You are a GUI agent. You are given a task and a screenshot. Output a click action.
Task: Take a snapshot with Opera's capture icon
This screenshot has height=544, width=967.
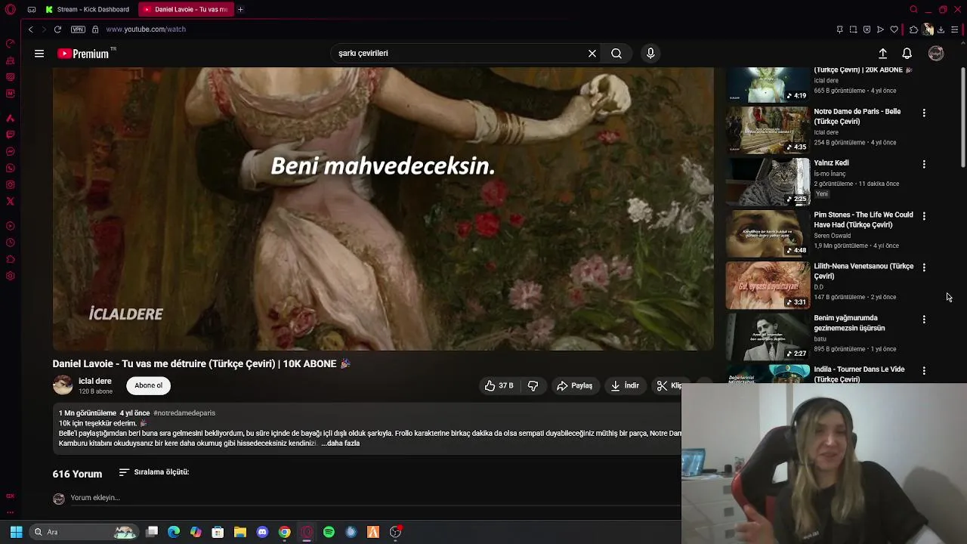tap(853, 29)
